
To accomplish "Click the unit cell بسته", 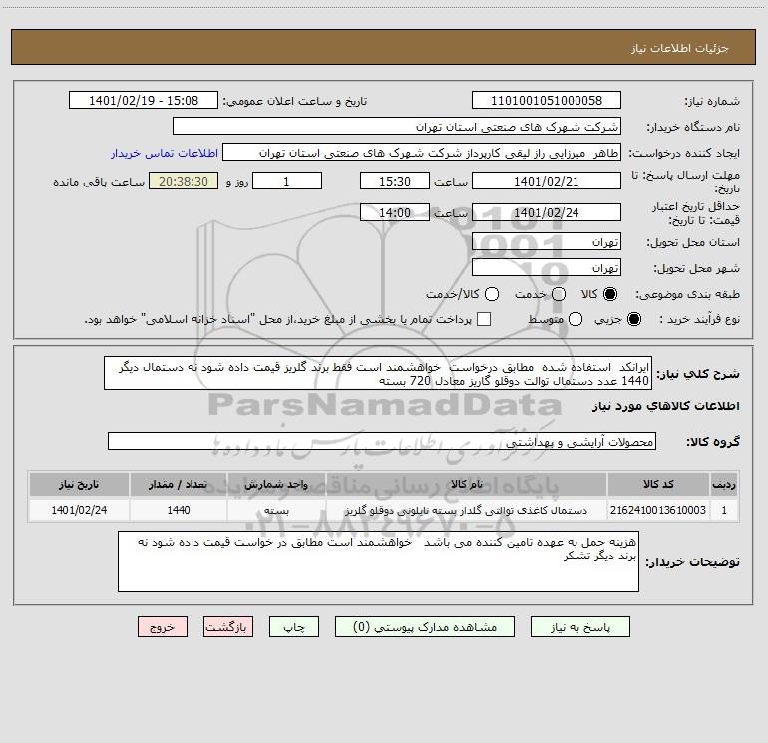I will 276,510.
